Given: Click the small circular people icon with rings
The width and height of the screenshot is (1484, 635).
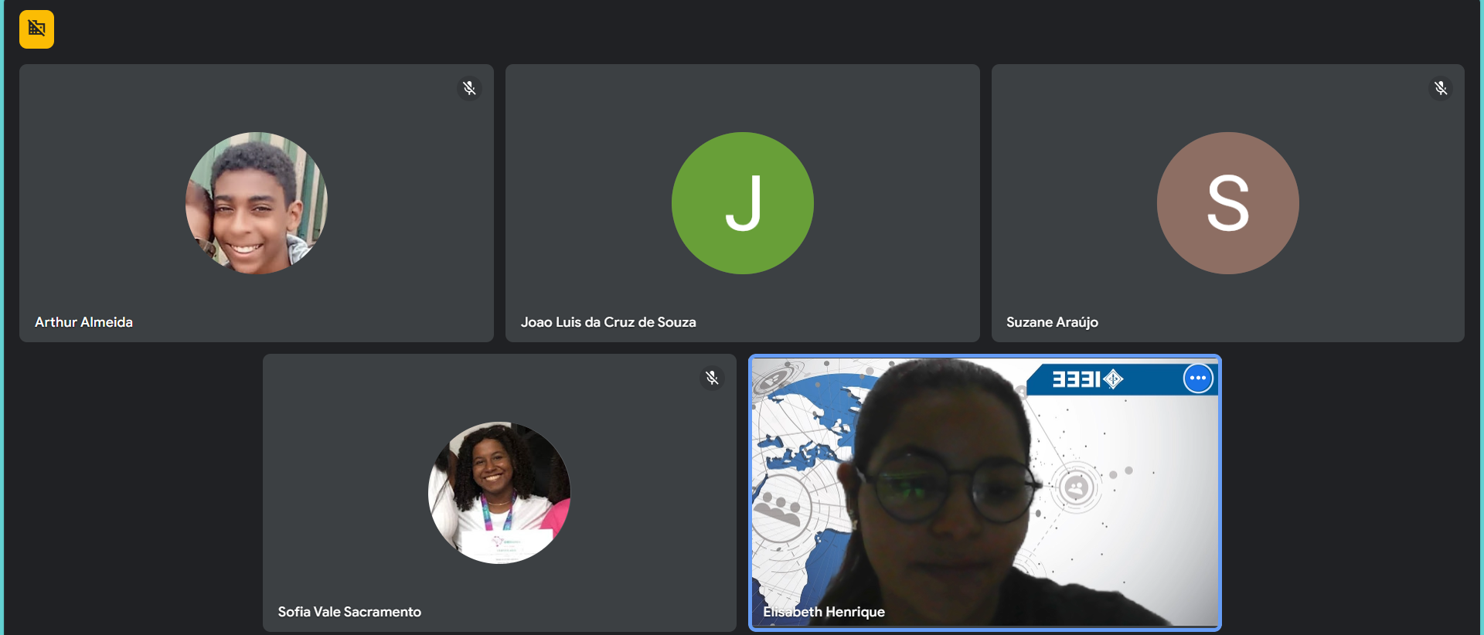Looking at the screenshot, I should pyautogui.click(x=1076, y=487).
